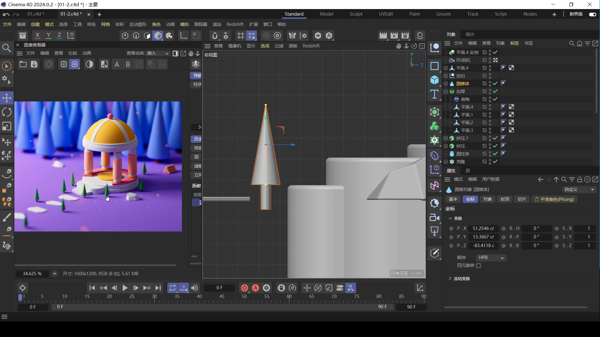The image size is (600, 337).
Task: Open the 封顶 tab in the cone attributes
Action: point(505,199)
